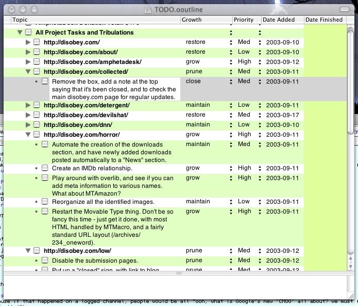Image resolution: width=358 pixels, height=306 pixels.
Task: Collapse All Project Tasks and Tribulations group
Action: tap(20, 33)
